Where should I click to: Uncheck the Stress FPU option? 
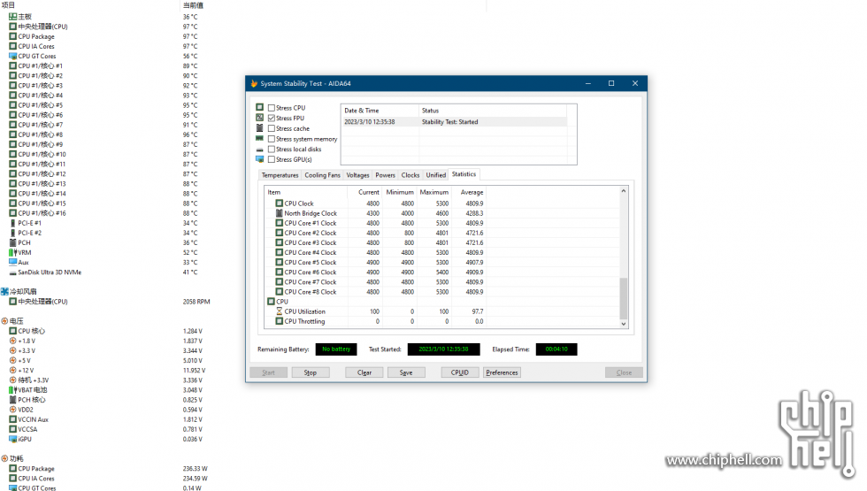pos(272,119)
